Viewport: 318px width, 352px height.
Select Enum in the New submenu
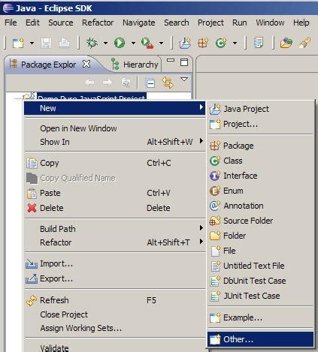(x=261, y=191)
